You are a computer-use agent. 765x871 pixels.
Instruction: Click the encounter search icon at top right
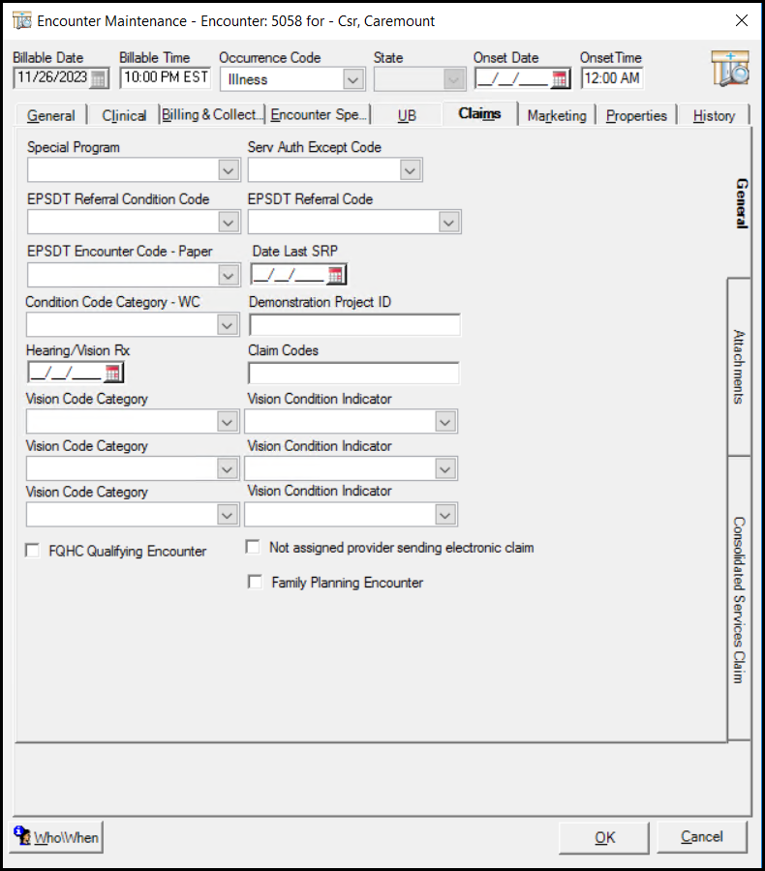[x=729, y=70]
